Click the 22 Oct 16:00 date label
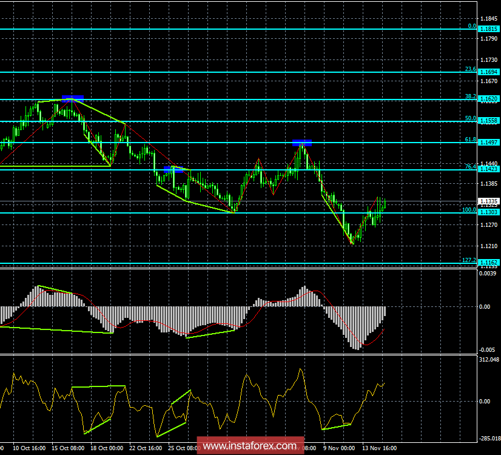501x455 pixels. tap(146, 448)
